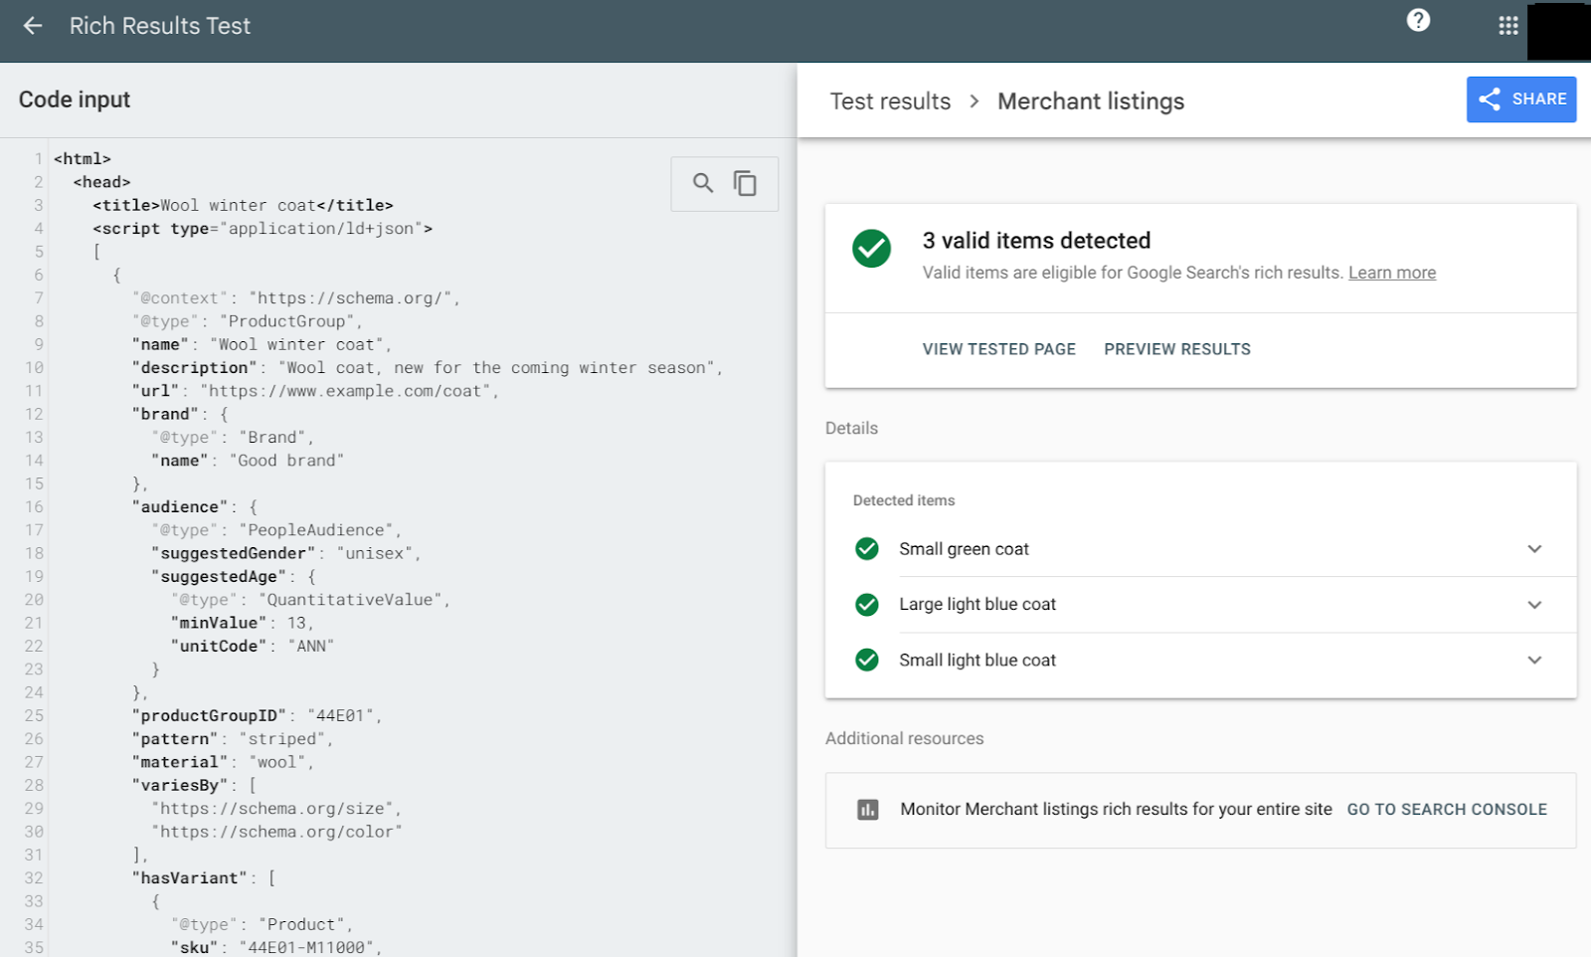
Task: Expand the Small green coat detected item
Action: 1534,548
